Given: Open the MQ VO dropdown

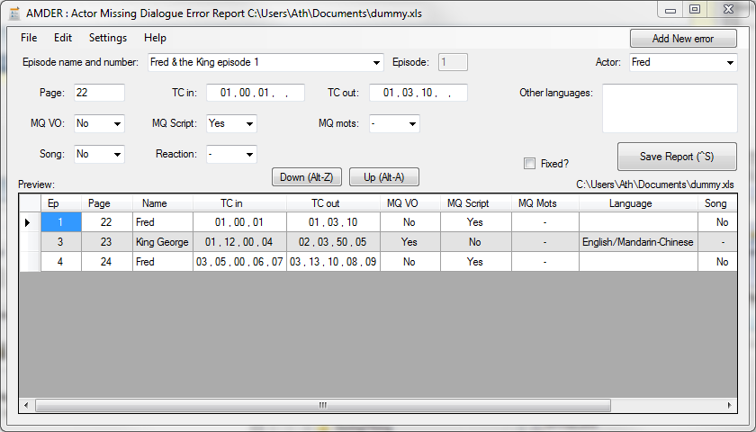Looking at the screenshot, I should 117,124.
